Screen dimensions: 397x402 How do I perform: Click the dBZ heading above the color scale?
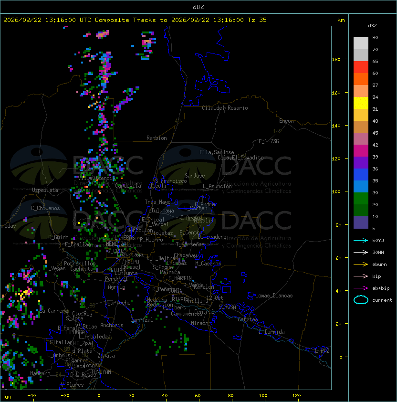[372, 26]
